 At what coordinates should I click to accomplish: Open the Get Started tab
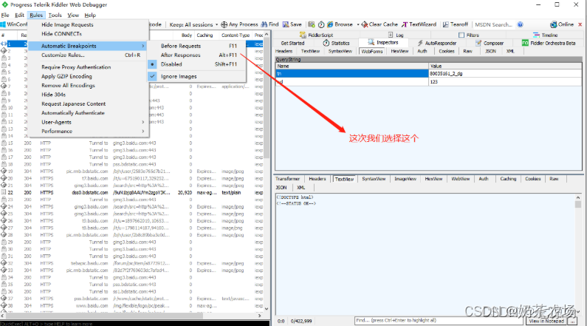pos(292,43)
